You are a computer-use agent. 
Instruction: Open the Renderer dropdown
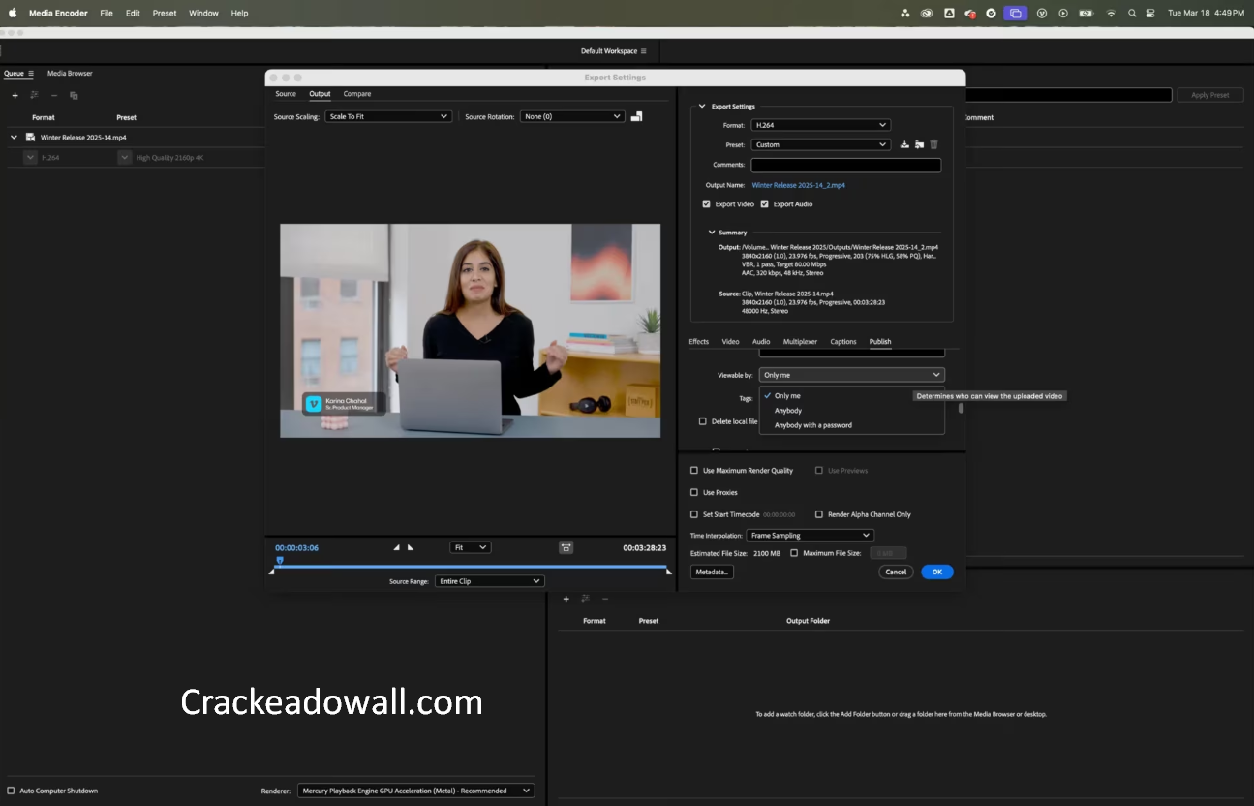[415, 790]
